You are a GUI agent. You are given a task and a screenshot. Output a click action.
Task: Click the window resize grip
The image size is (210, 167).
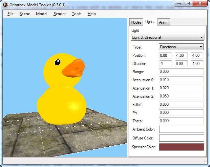[205, 162]
